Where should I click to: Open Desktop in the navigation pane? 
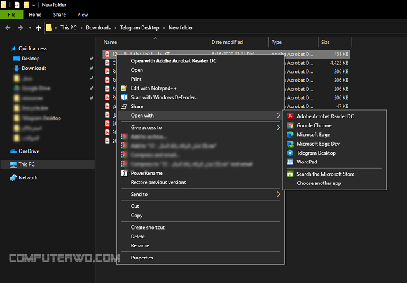click(x=31, y=59)
